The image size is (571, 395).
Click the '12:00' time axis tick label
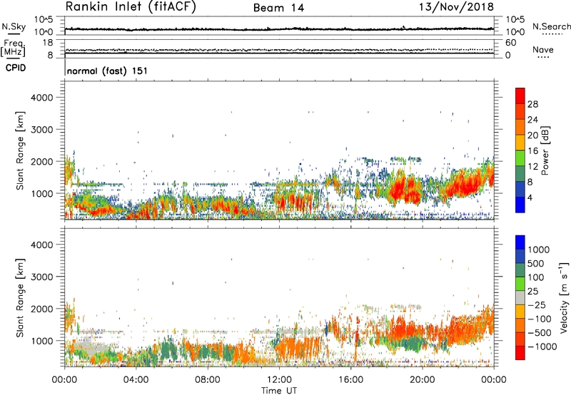279,380
